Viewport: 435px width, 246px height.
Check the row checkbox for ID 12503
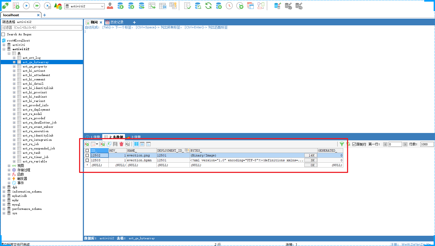pos(87,160)
